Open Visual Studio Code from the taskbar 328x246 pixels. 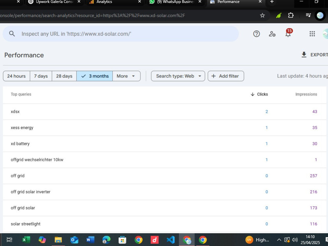coord(171,239)
